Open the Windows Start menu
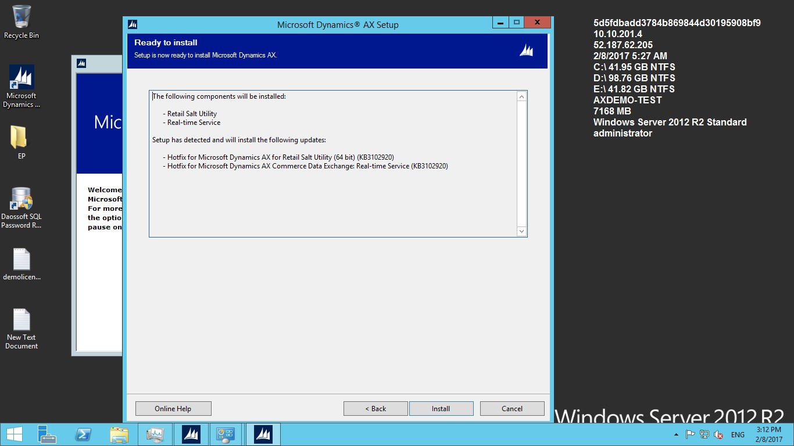 click(x=14, y=434)
